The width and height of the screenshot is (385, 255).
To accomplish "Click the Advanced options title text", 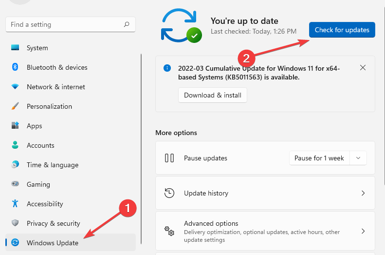I will tap(211, 223).
